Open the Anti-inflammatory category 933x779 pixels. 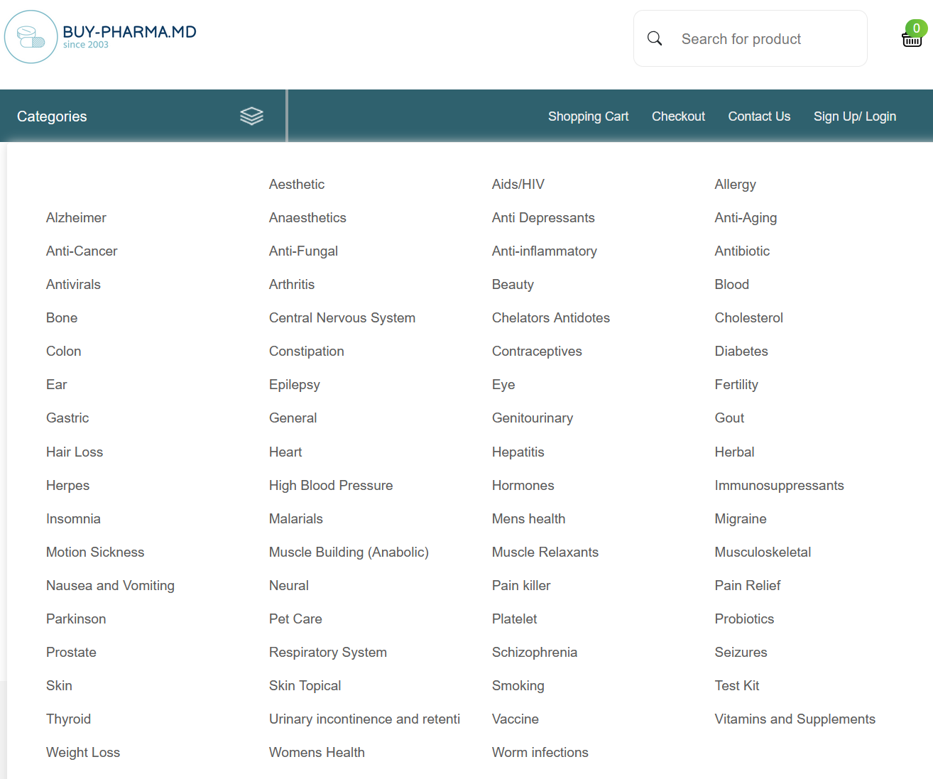point(545,251)
